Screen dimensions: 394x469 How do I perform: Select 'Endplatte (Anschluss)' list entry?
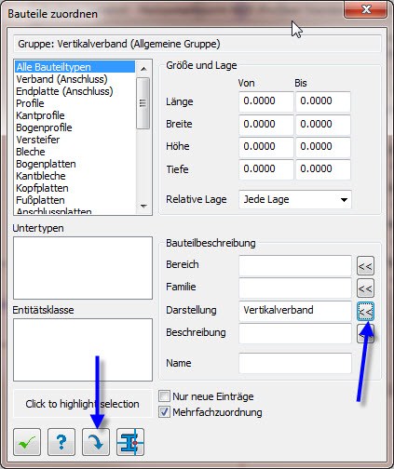point(75,91)
